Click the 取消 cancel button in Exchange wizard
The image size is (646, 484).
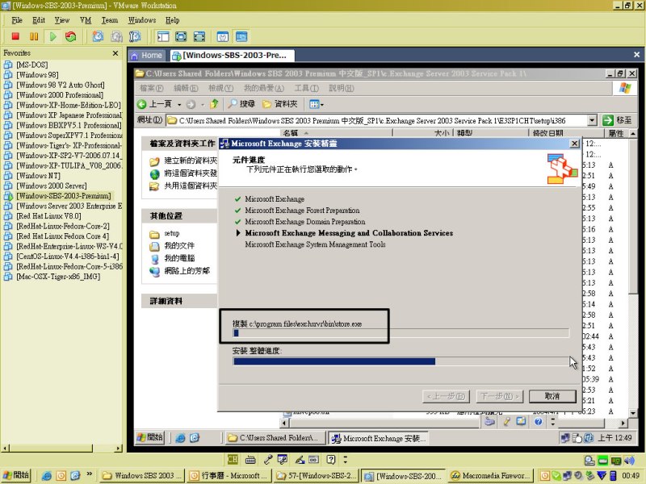coord(552,396)
